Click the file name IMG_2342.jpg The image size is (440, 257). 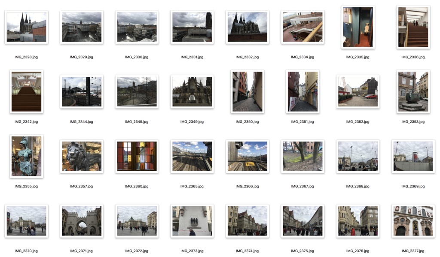[26, 122]
